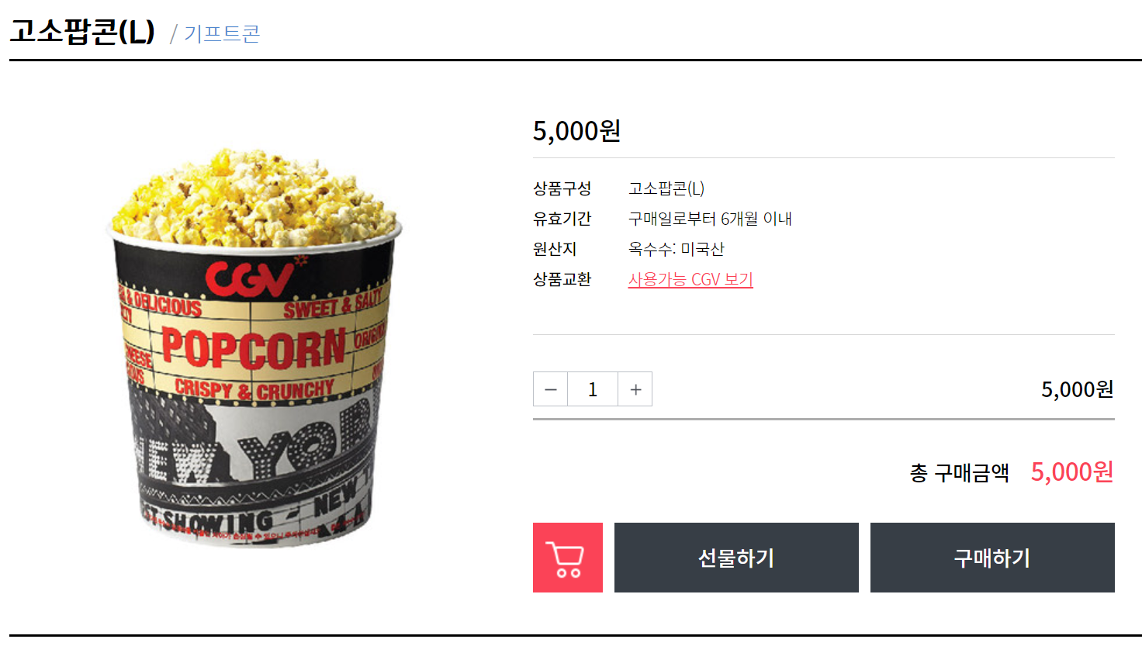
Task: Click the 상품교환 label
Action: point(562,279)
